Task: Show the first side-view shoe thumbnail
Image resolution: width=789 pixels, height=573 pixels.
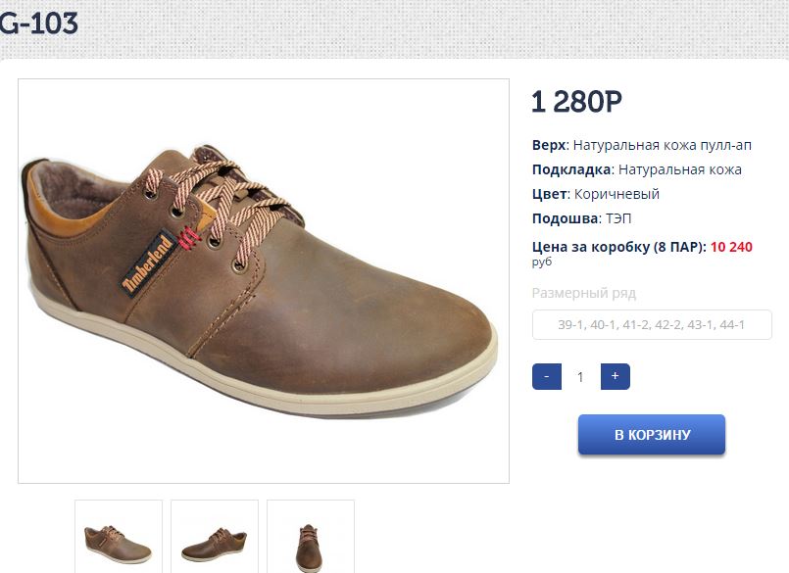Action: pos(119,537)
